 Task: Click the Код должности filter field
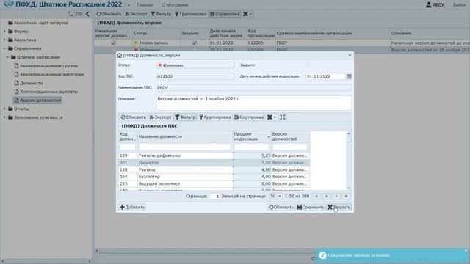(x=128, y=147)
